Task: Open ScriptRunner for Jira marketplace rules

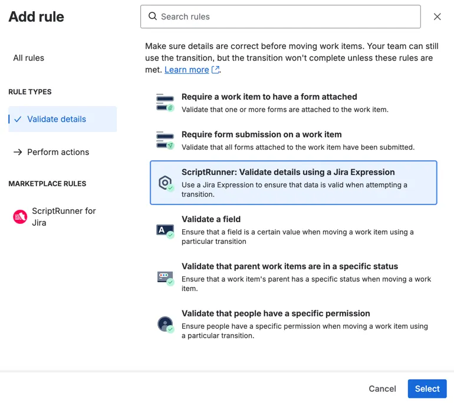Action: pos(62,217)
